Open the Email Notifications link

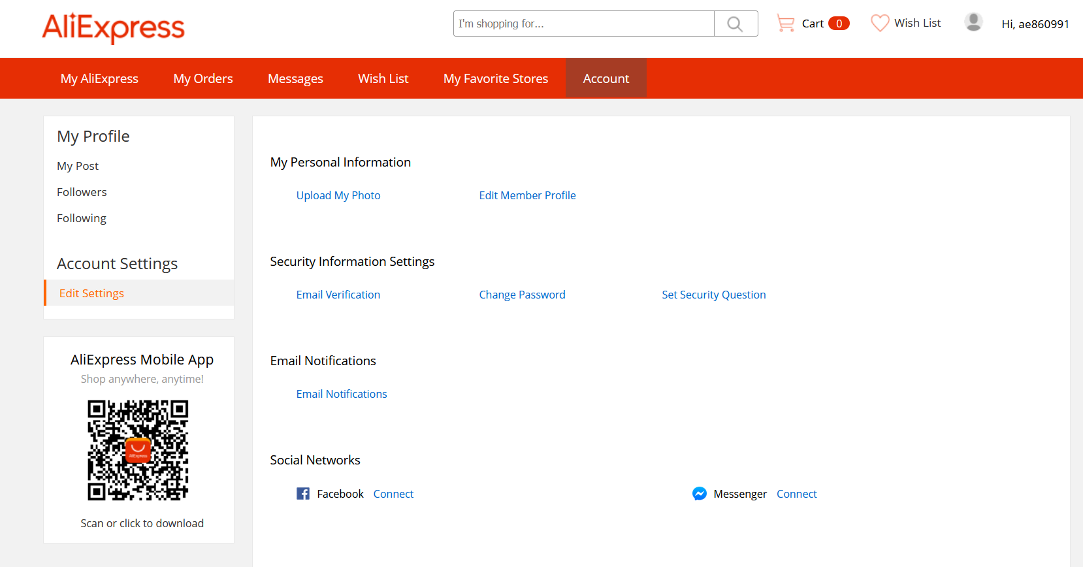pyautogui.click(x=342, y=394)
